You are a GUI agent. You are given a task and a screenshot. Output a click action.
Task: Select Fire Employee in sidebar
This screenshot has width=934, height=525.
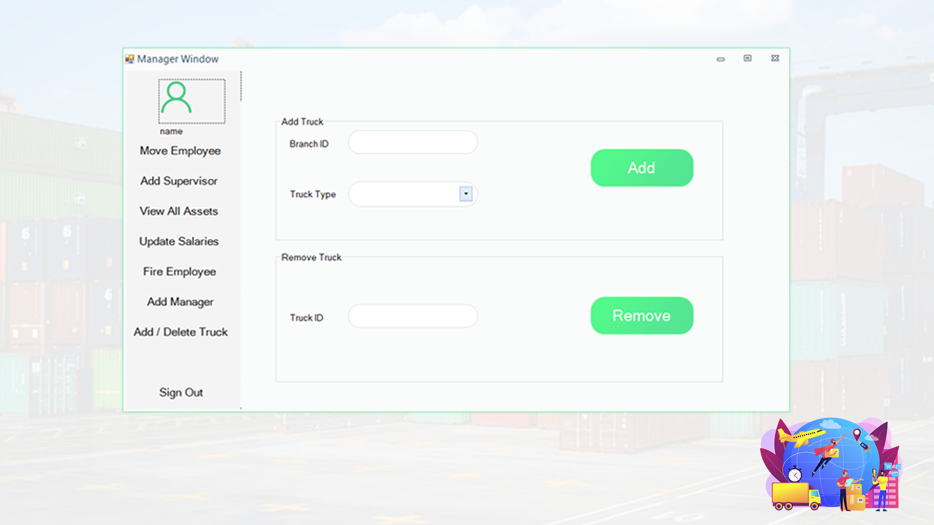[x=180, y=271]
